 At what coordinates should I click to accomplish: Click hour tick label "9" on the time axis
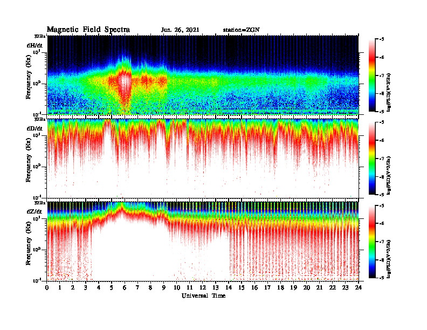[x=164, y=288]
